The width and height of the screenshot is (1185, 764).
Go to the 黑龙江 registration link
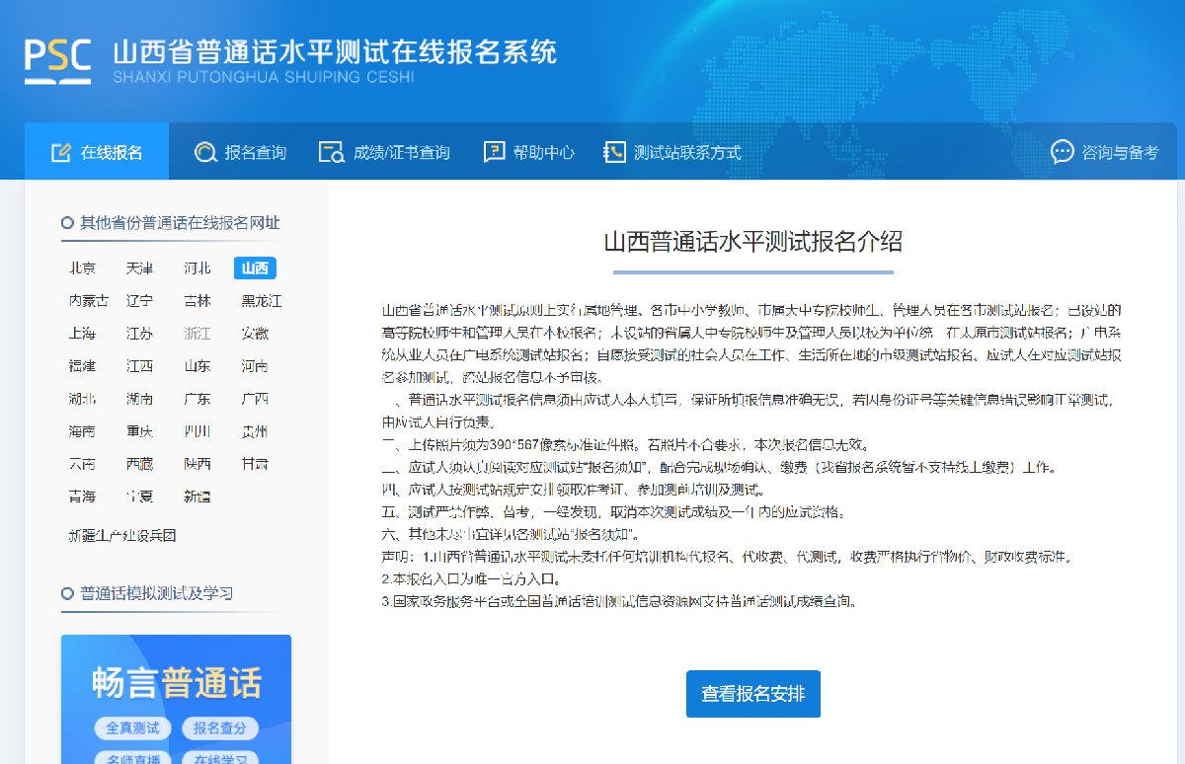(x=262, y=301)
